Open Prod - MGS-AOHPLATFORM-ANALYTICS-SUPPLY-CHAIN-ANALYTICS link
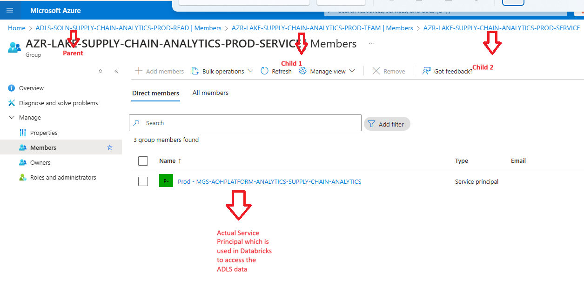This screenshot has height=281, width=584. (x=269, y=181)
